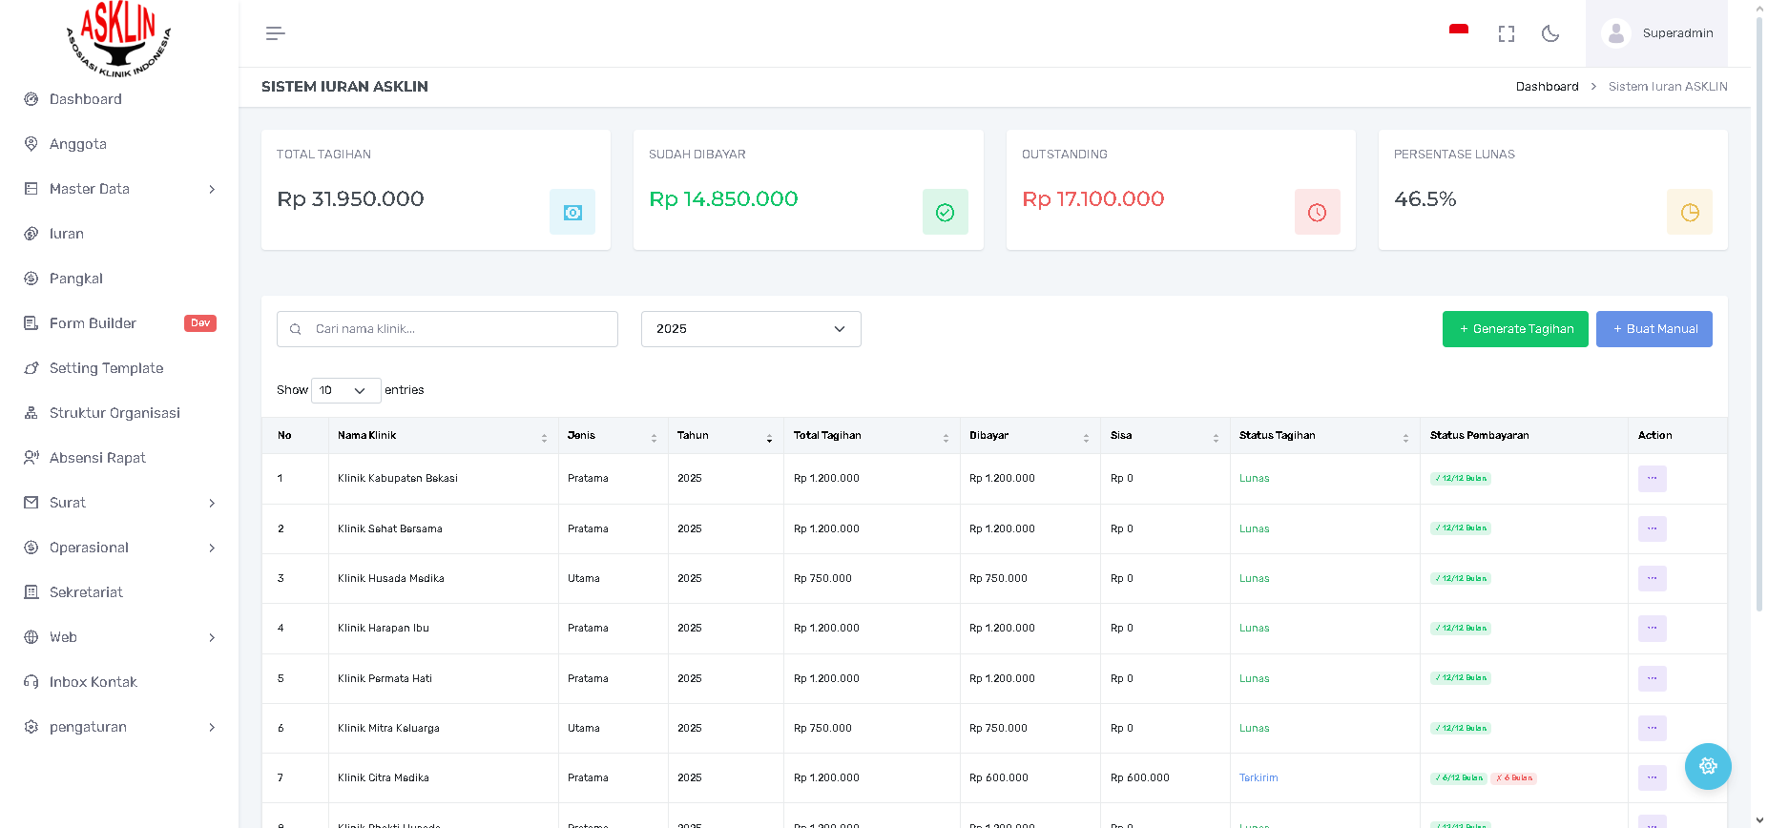Viewport: 1768px width, 828px height.
Task: Open floating settings gear button
Action: [1707, 766]
